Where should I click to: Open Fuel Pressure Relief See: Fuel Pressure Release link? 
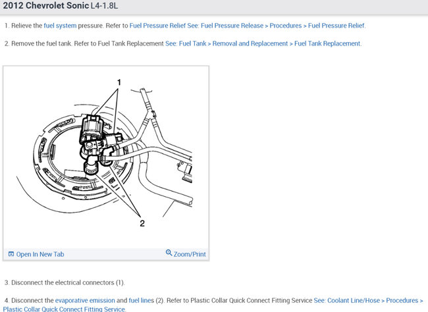pyautogui.click(x=196, y=26)
